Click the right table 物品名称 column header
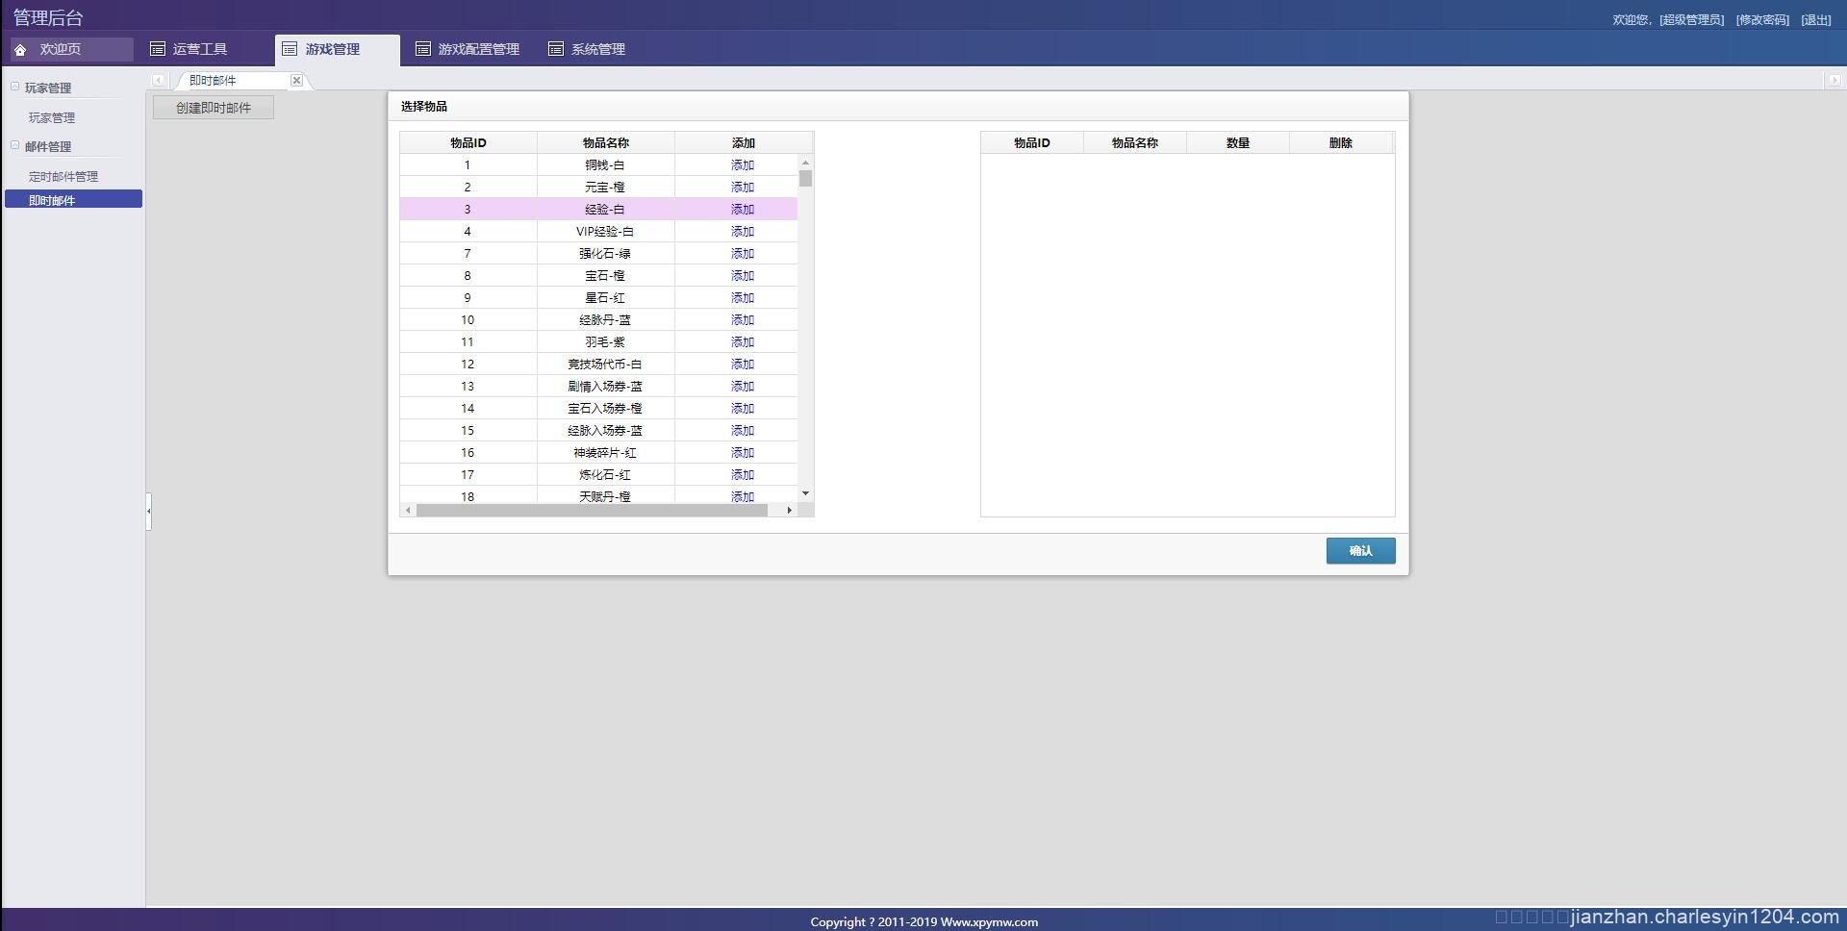Viewport: 1847px width, 931px height. (x=1135, y=143)
